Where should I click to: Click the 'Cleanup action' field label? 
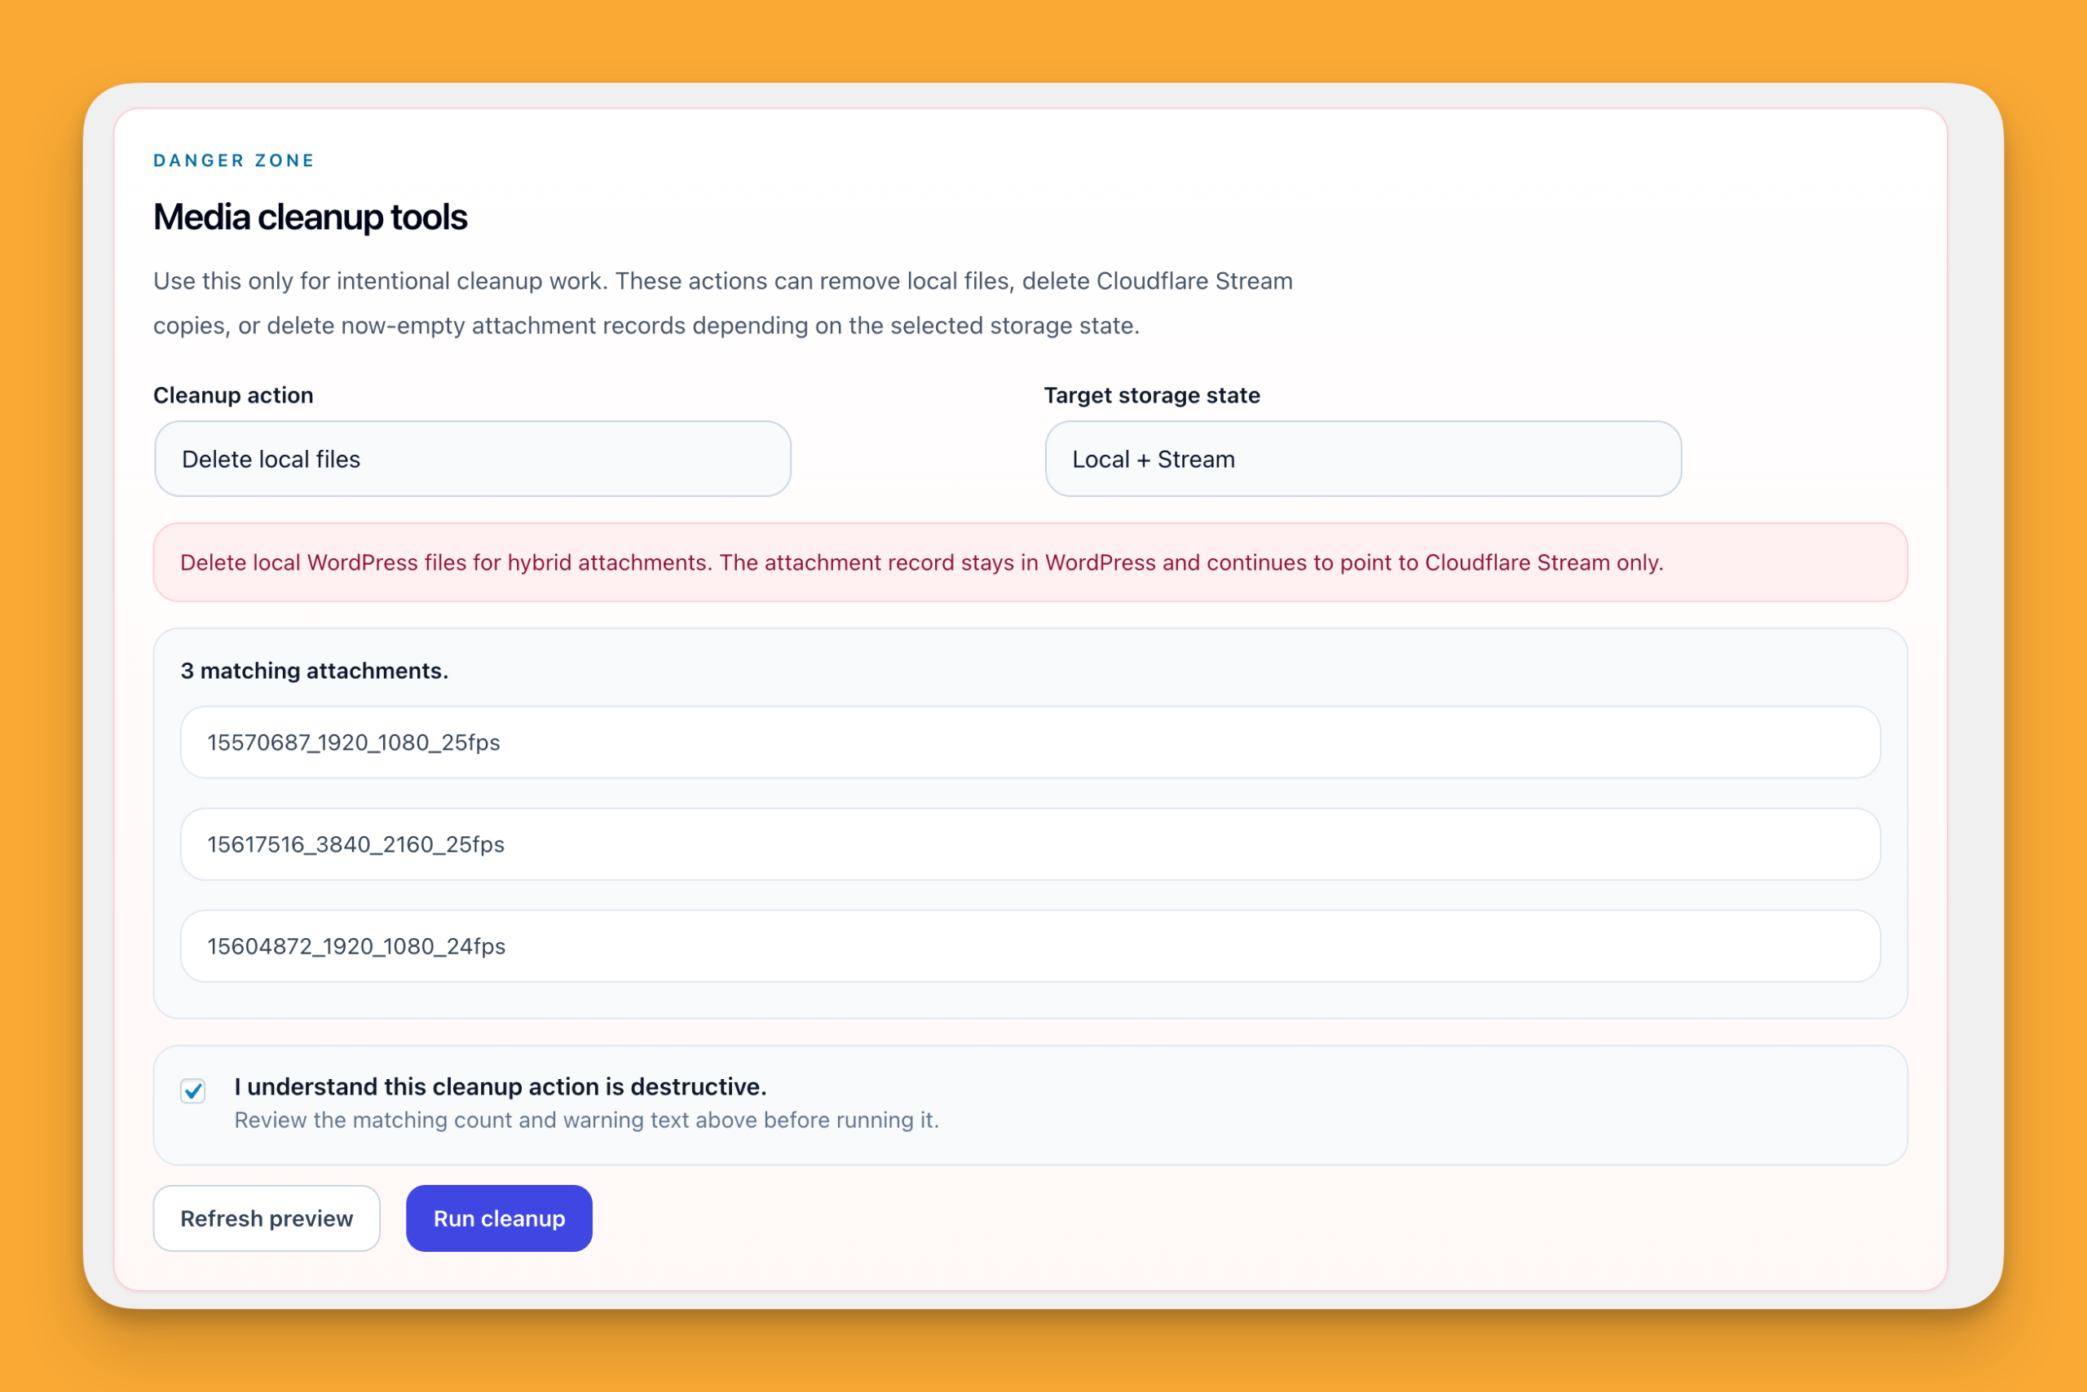232,395
